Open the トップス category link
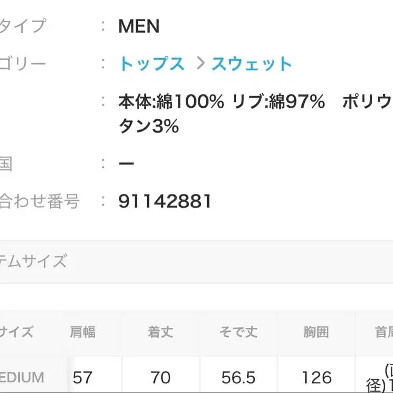The width and height of the screenshot is (393, 393). tap(152, 64)
